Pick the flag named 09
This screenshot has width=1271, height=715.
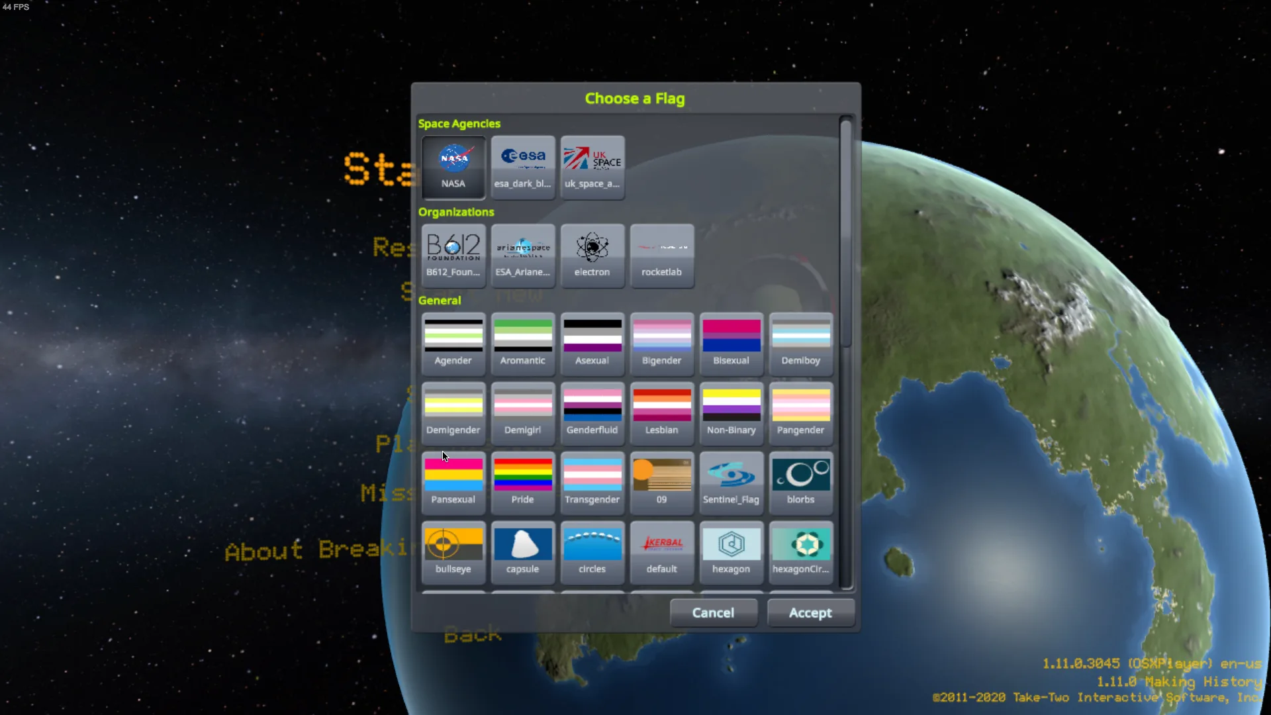(x=662, y=483)
